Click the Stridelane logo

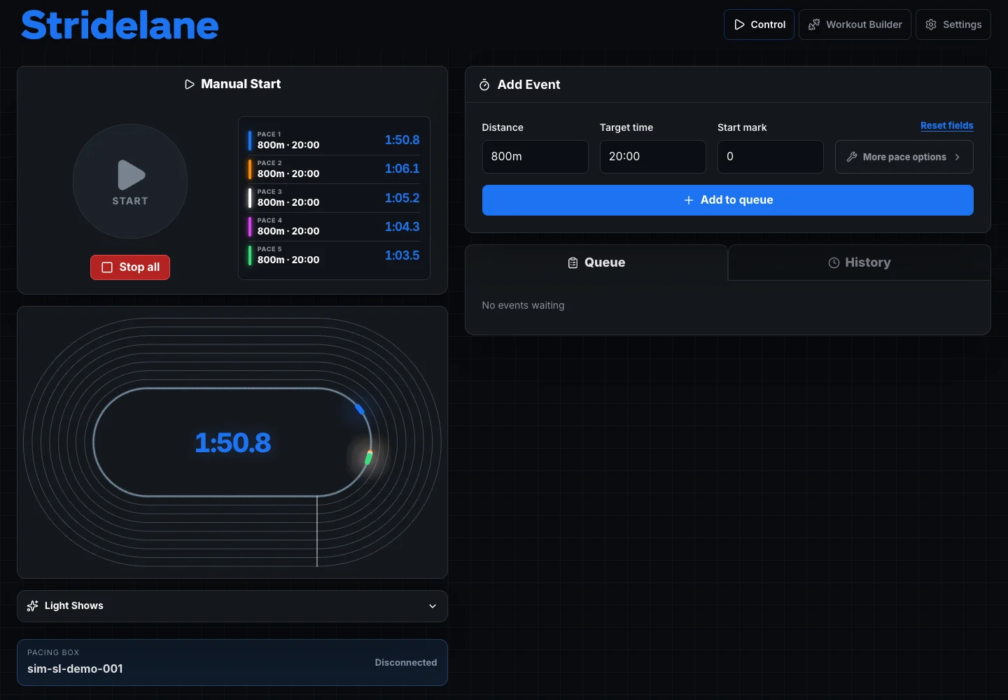coord(120,25)
